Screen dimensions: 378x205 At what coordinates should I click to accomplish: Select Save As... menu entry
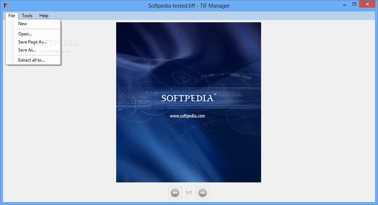pos(33,50)
